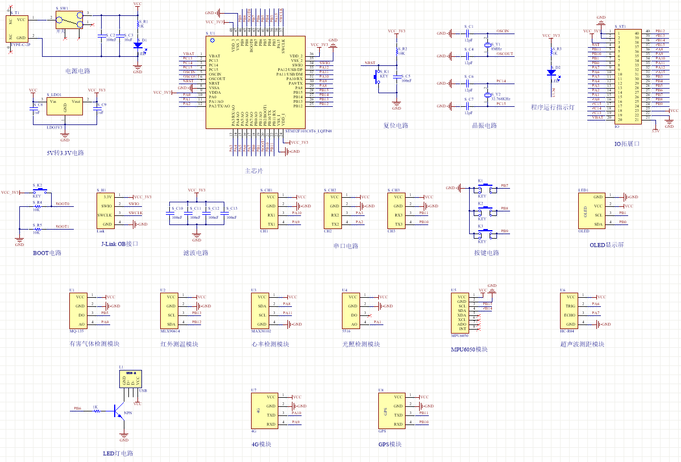Select the U1 MQ-135 gas sensor block
The width and height of the screenshot is (681, 462).
pyautogui.click(x=78, y=311)
